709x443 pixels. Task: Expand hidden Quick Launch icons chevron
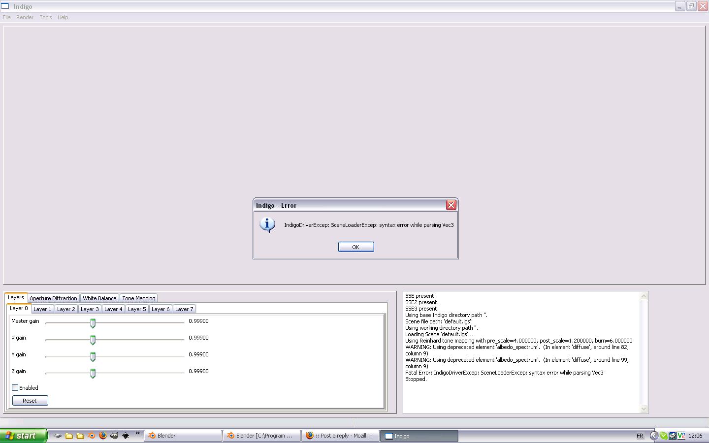point(138,434)
